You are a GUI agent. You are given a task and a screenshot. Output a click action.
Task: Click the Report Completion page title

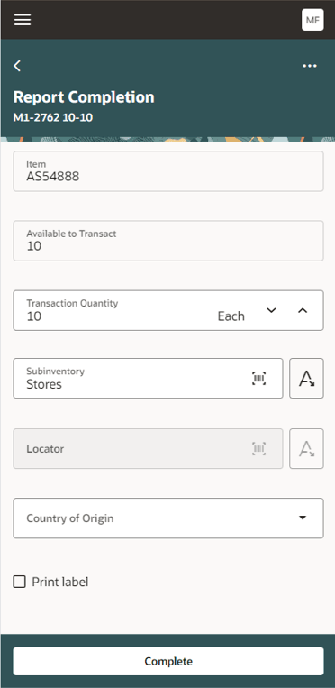84,97
